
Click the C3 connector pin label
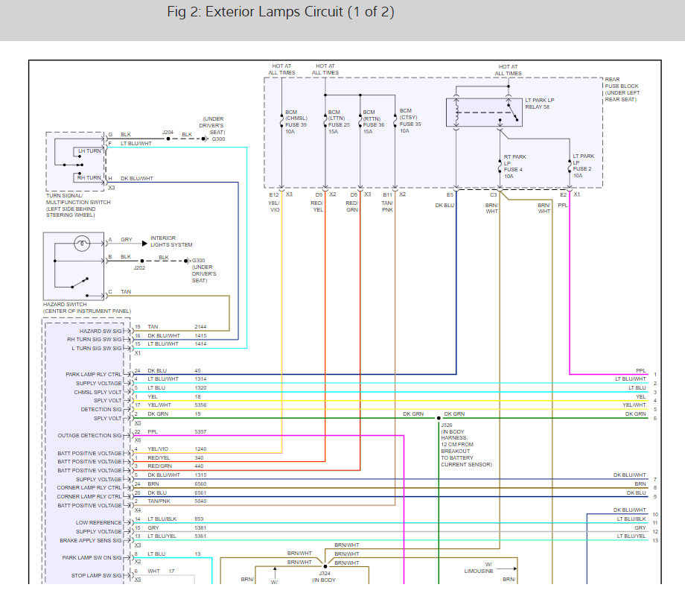tap(493, 195)
